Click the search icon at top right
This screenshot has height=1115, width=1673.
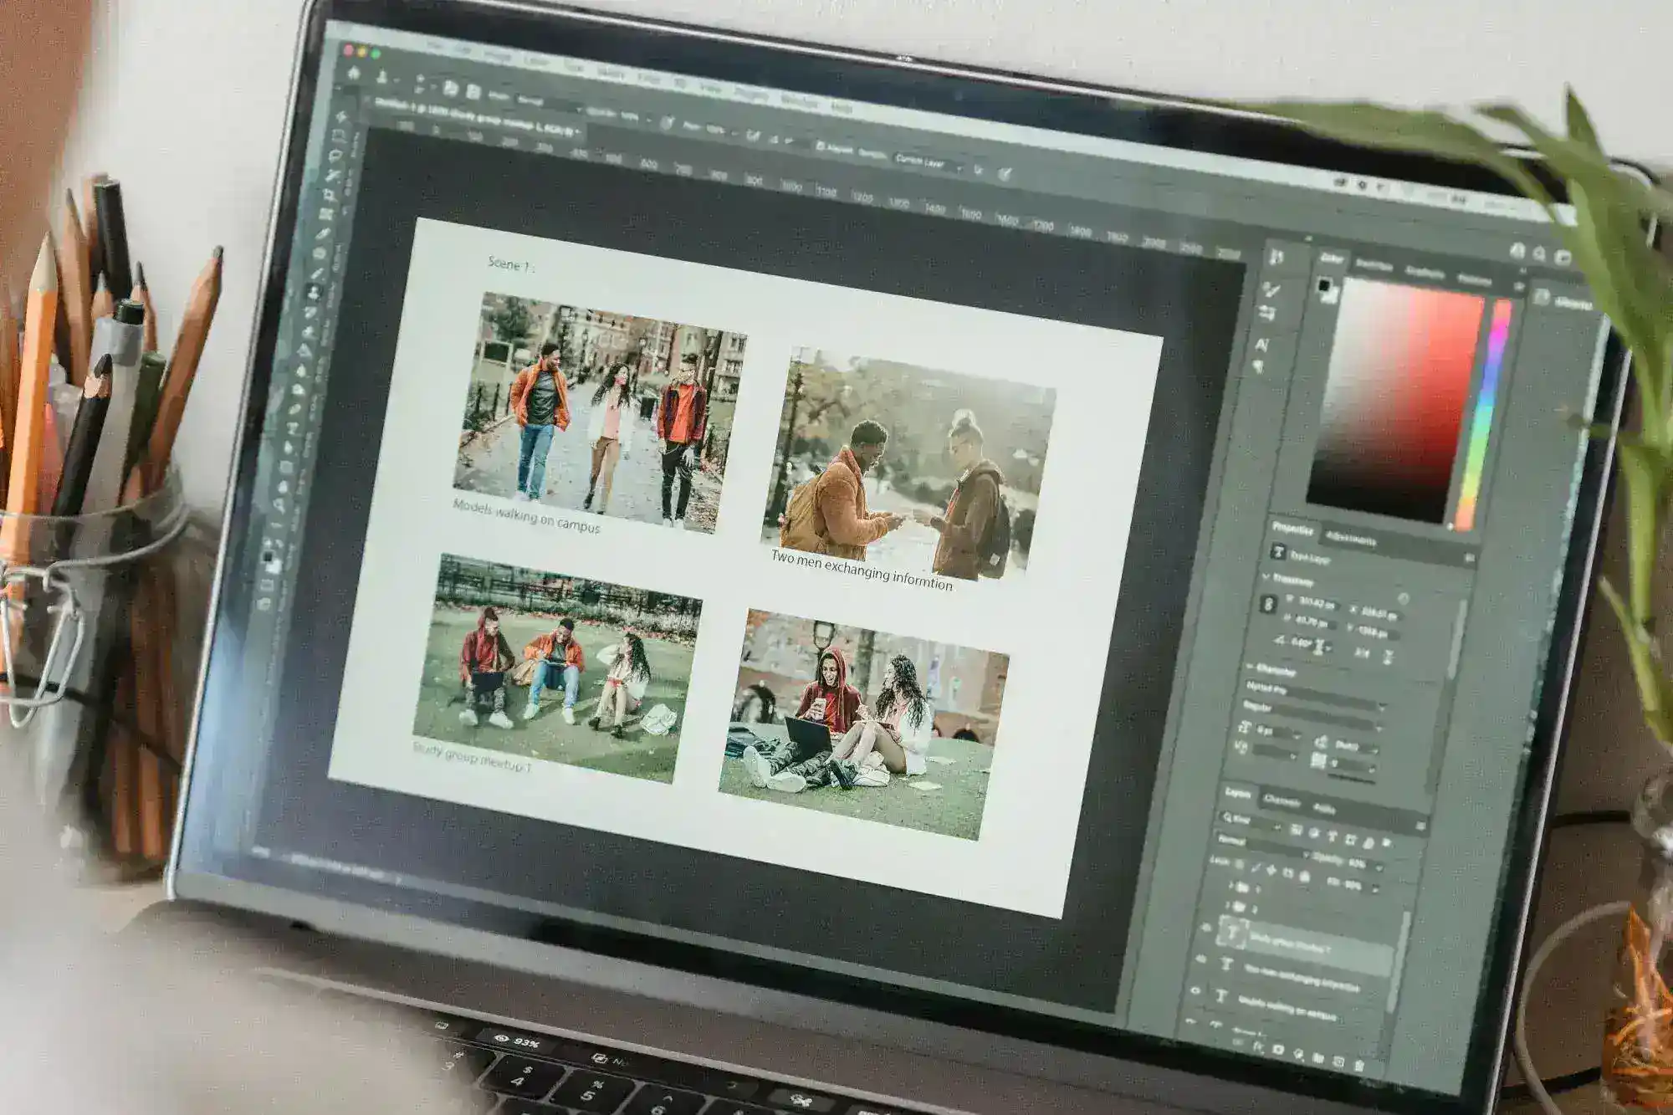click(x=1539, y=253)
